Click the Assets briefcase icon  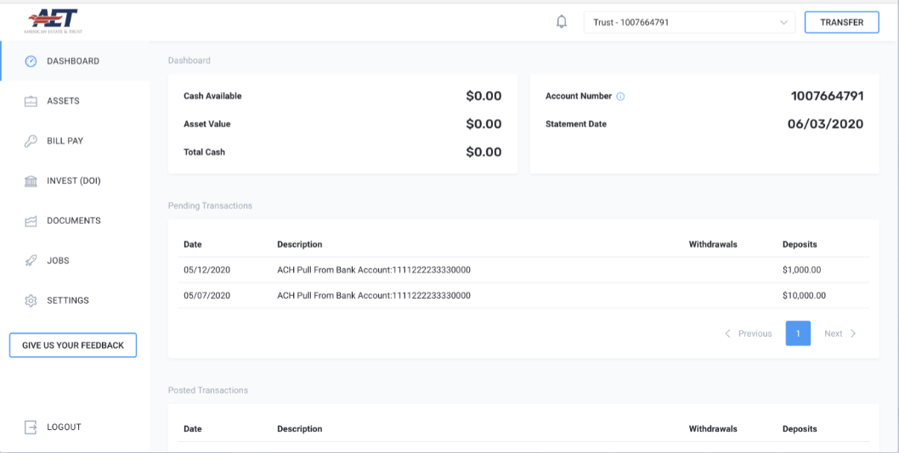31,101
